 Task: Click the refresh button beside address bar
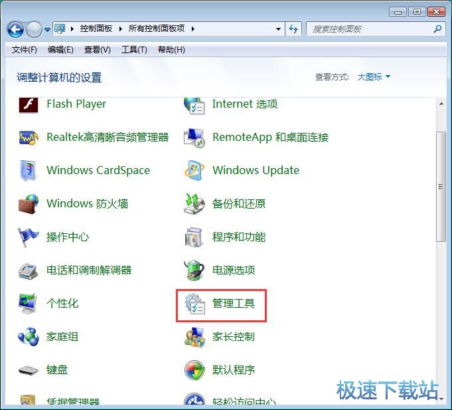293,29
